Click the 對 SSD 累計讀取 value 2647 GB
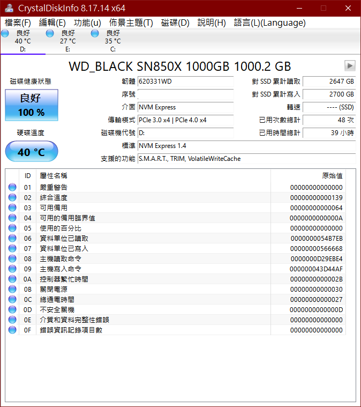Screen dimensions: 361x407 (x=329, y=82)
